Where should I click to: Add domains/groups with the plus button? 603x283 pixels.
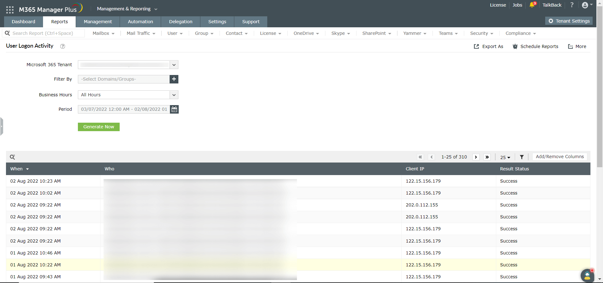(174, 79)
